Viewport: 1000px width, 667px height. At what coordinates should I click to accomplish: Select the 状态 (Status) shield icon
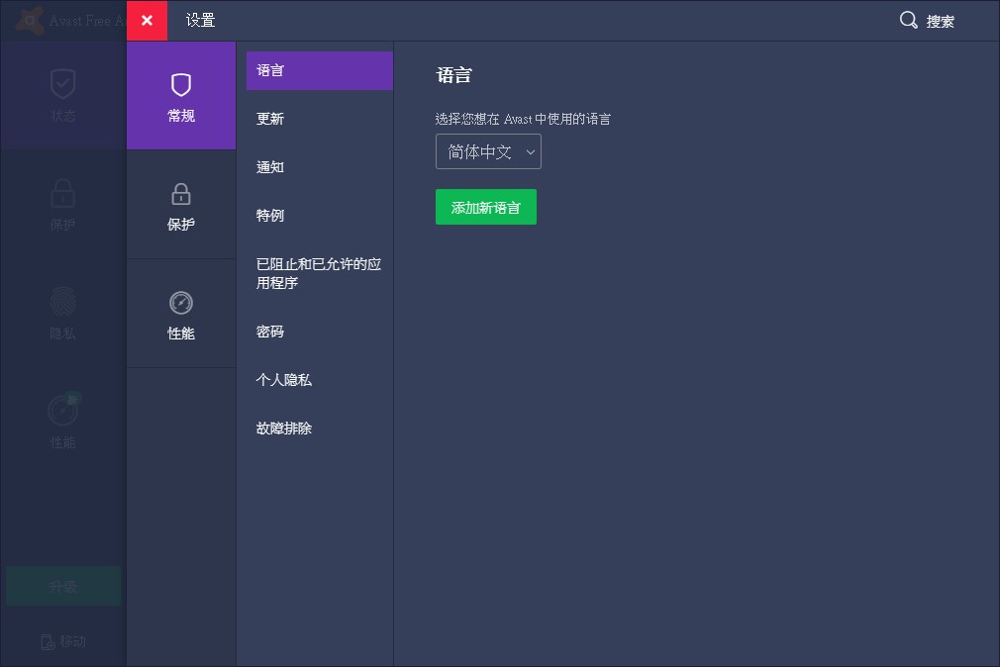click(x=62, y=84)
